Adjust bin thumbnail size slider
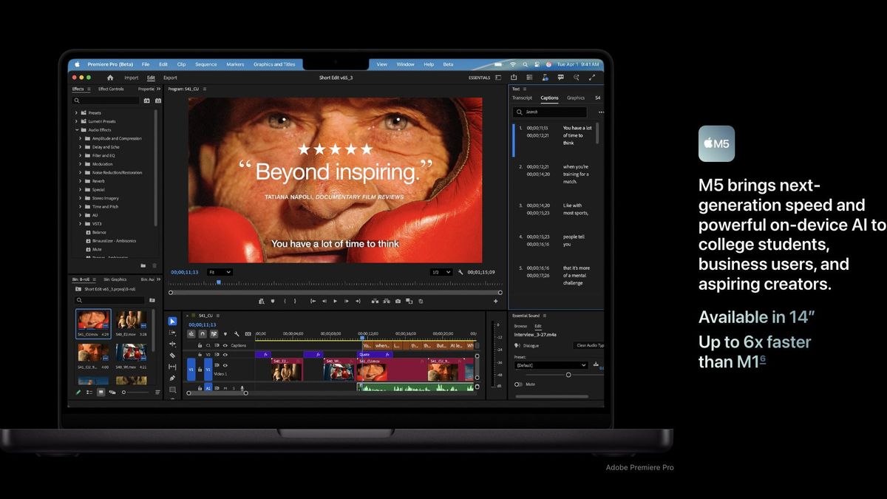Image resolution: width=887 pixels, height=499 pixels. [123, 393]
